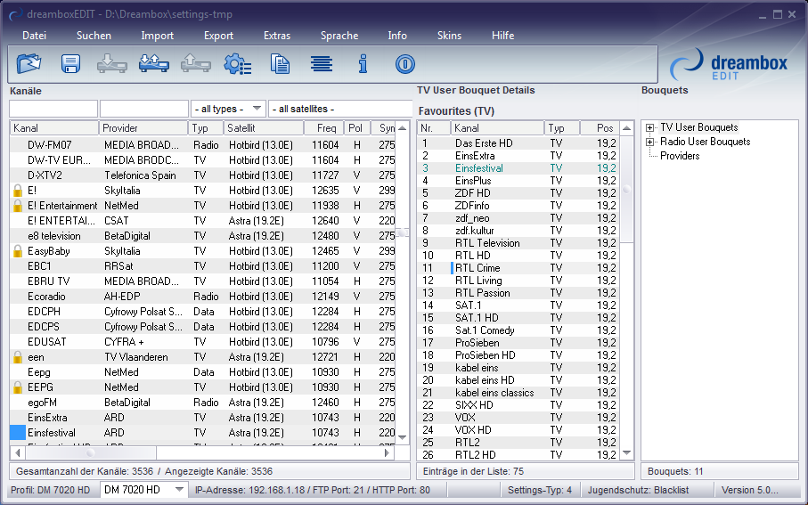808x505 pixels.
Task: Click the round power toolbar icon
Action: [x=405, y=64]
